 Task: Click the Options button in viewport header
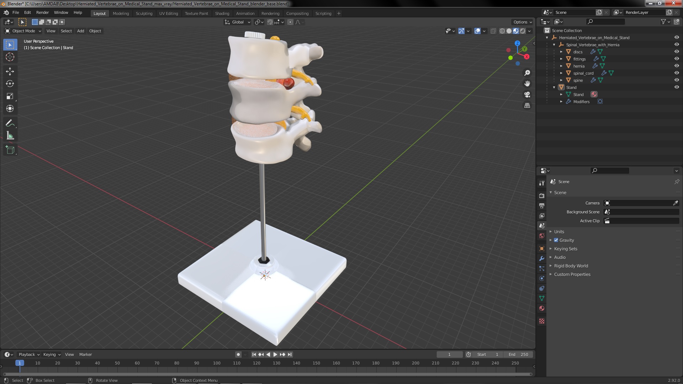[x=522, y=22]
